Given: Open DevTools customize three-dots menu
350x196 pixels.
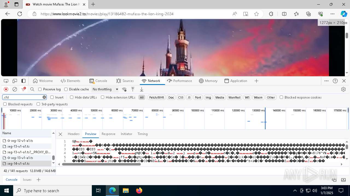Looking at the screenshot, I should pyautogui.click(x=326, y=81).
